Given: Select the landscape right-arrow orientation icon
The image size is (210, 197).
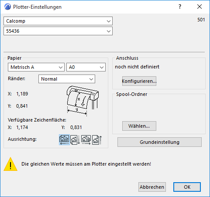Looking at the screenshot, I should 86,140.
